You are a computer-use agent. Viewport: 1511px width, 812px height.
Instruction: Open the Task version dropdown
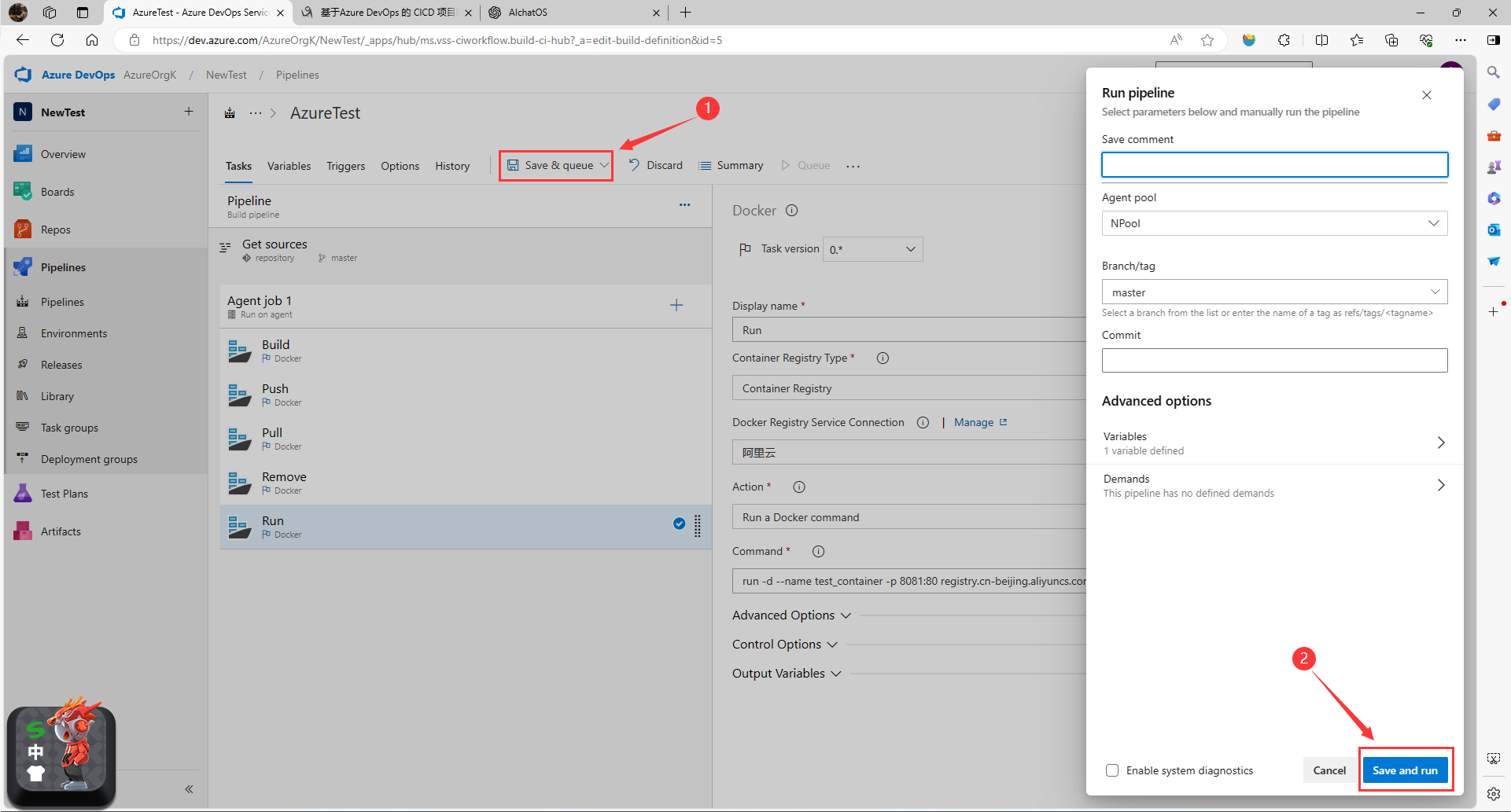tap(872, 249)
